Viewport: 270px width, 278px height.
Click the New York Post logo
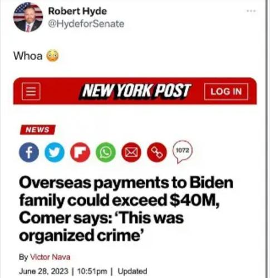pyautogui.click(x=135, y=91)
